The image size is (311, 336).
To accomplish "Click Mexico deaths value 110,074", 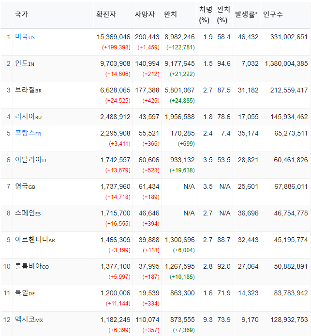I will [148, 320].
